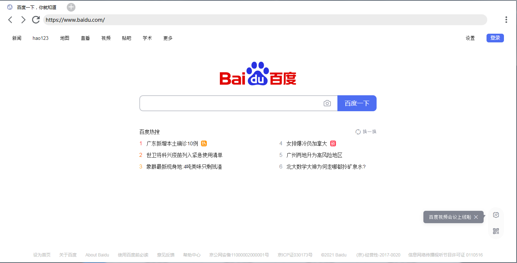Go back with the browser back arrow
This screenshot has height=263, width=517.
click(x=10, y=20)
